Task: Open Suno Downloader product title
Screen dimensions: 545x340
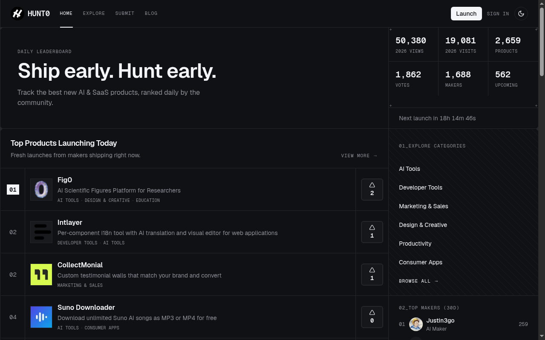Action: pos(86,307)
